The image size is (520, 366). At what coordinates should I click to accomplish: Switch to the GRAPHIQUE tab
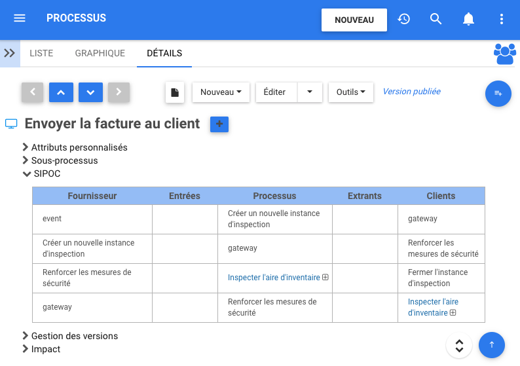(100, 53)
